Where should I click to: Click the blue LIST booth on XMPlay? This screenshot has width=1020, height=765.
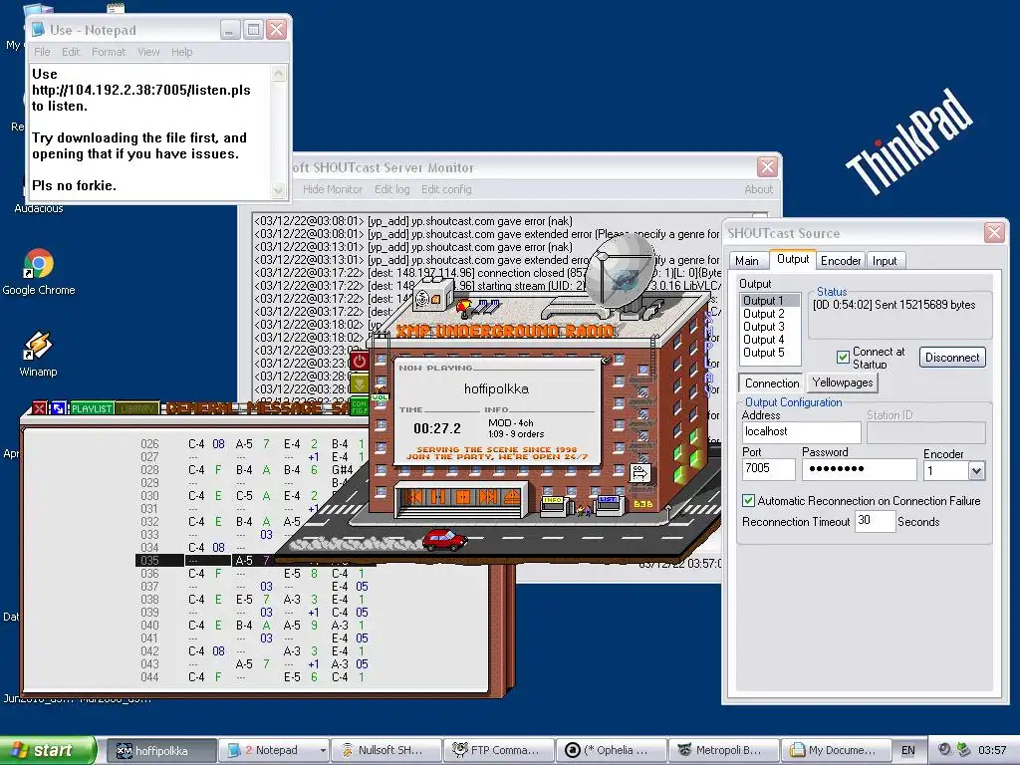click(x=609, y=505)
